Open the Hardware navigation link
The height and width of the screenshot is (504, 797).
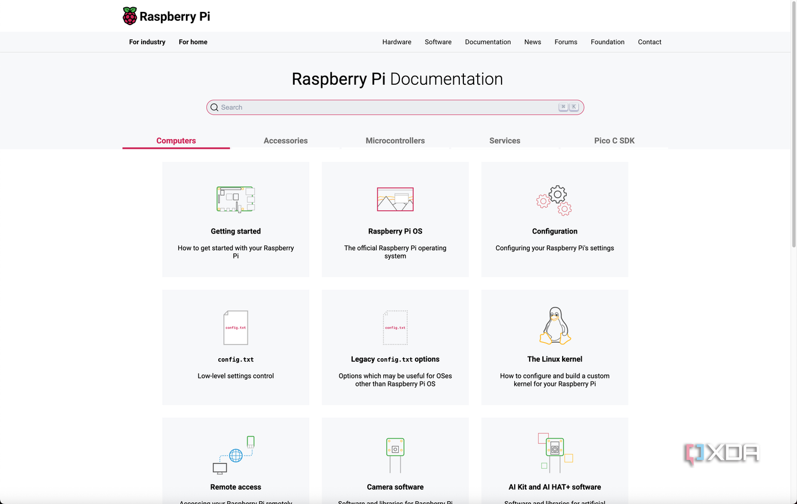point(397,42)
